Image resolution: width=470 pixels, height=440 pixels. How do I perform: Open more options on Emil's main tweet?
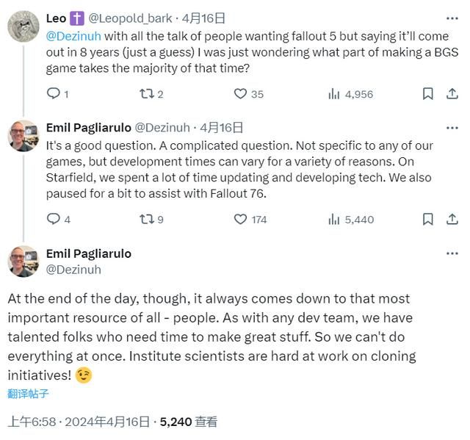(x=452, y=253)
